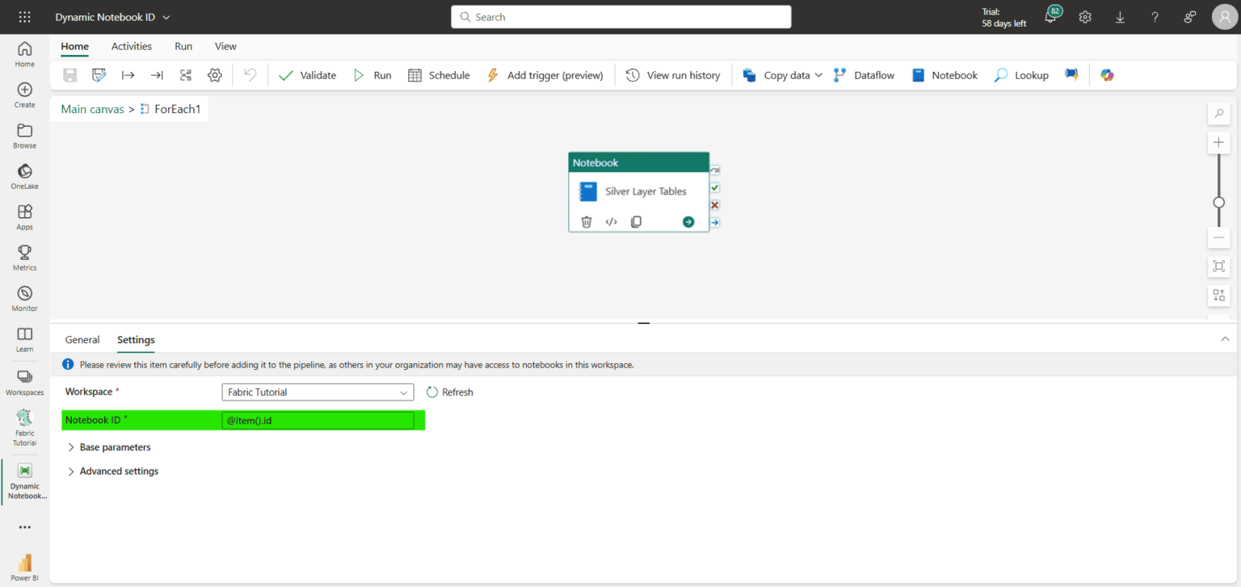Click the Run from activity arrow icon

(x=157, y=75)
